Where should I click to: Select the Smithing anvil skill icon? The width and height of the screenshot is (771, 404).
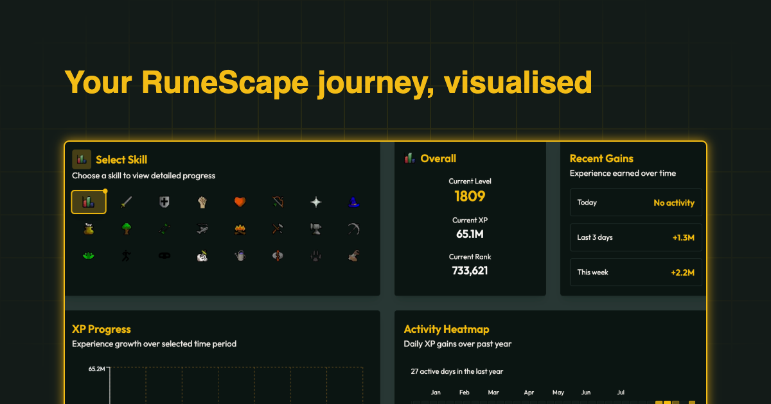coord(315,229)
